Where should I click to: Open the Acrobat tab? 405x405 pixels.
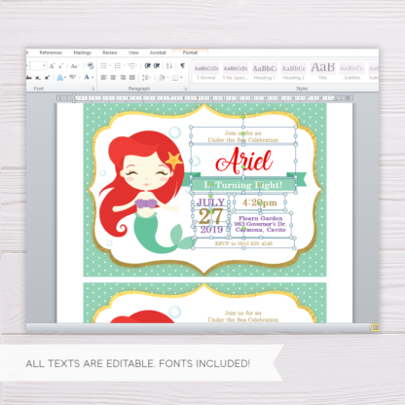point(158,53)
